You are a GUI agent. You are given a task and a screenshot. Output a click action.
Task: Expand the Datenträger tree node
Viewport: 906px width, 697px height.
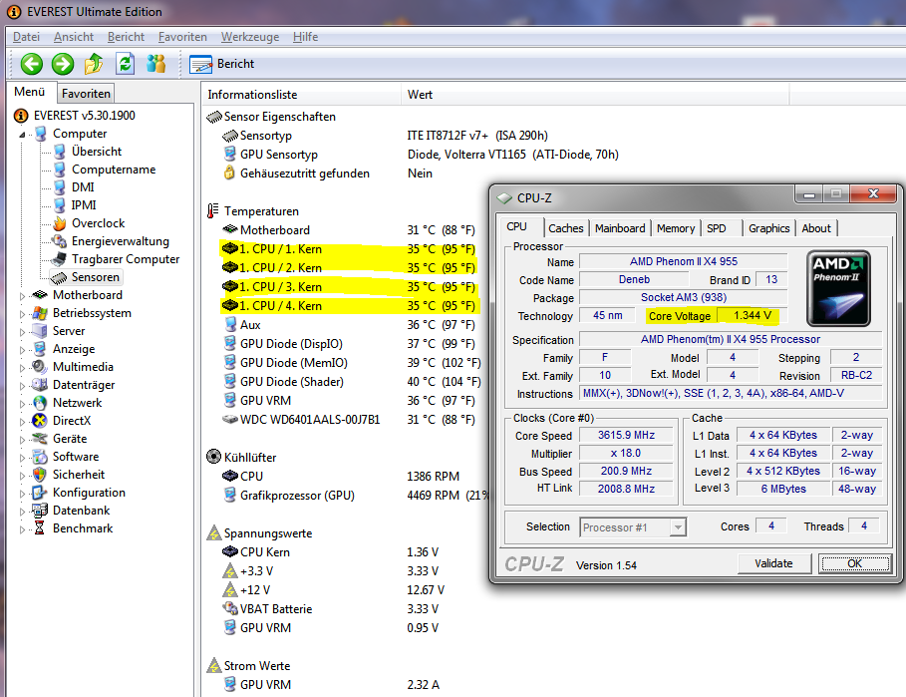tap(22, 386)
